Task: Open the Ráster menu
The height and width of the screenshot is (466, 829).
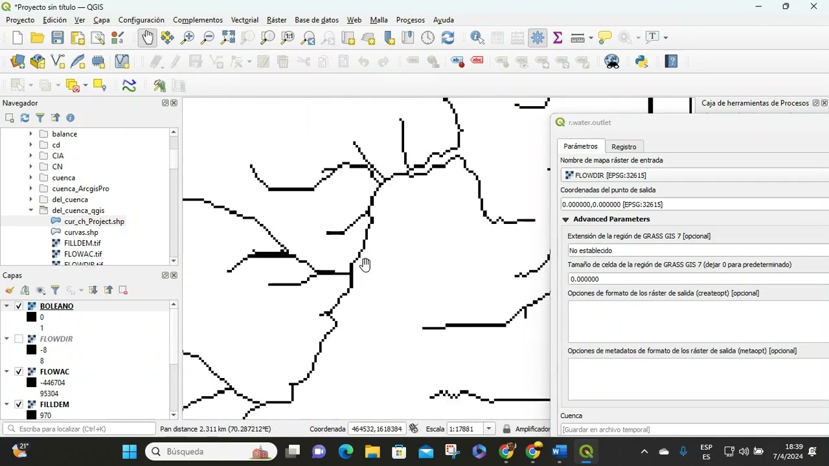Action: pyautogui.click(x=277, y=20)
